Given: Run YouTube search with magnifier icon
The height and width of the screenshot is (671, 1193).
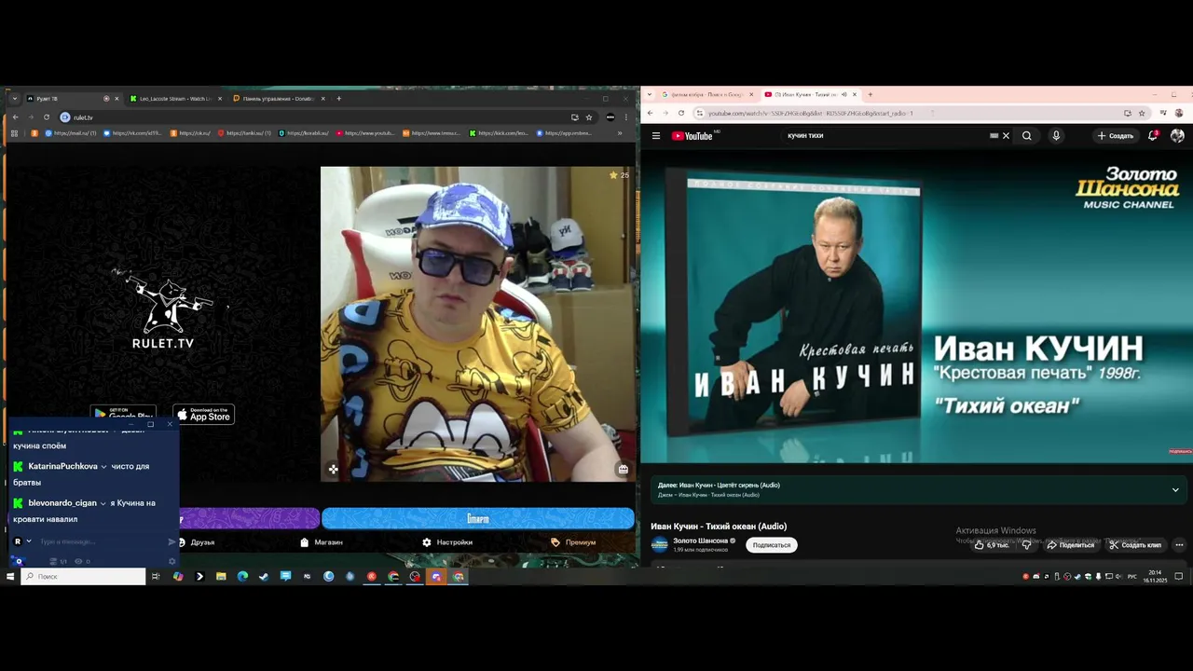Looking at the screenshot, I should click(1026, 136).
